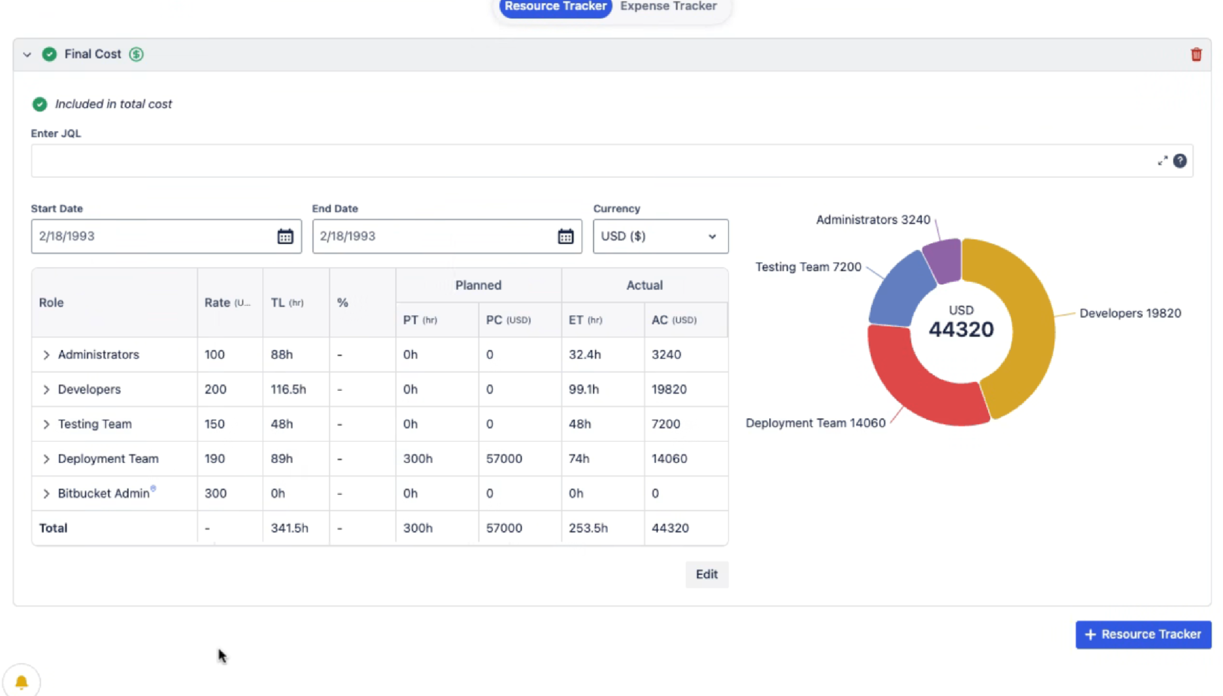Click the green dollar cost icon
Screen dimensions: 1223x696
click(x=136, y=54)
